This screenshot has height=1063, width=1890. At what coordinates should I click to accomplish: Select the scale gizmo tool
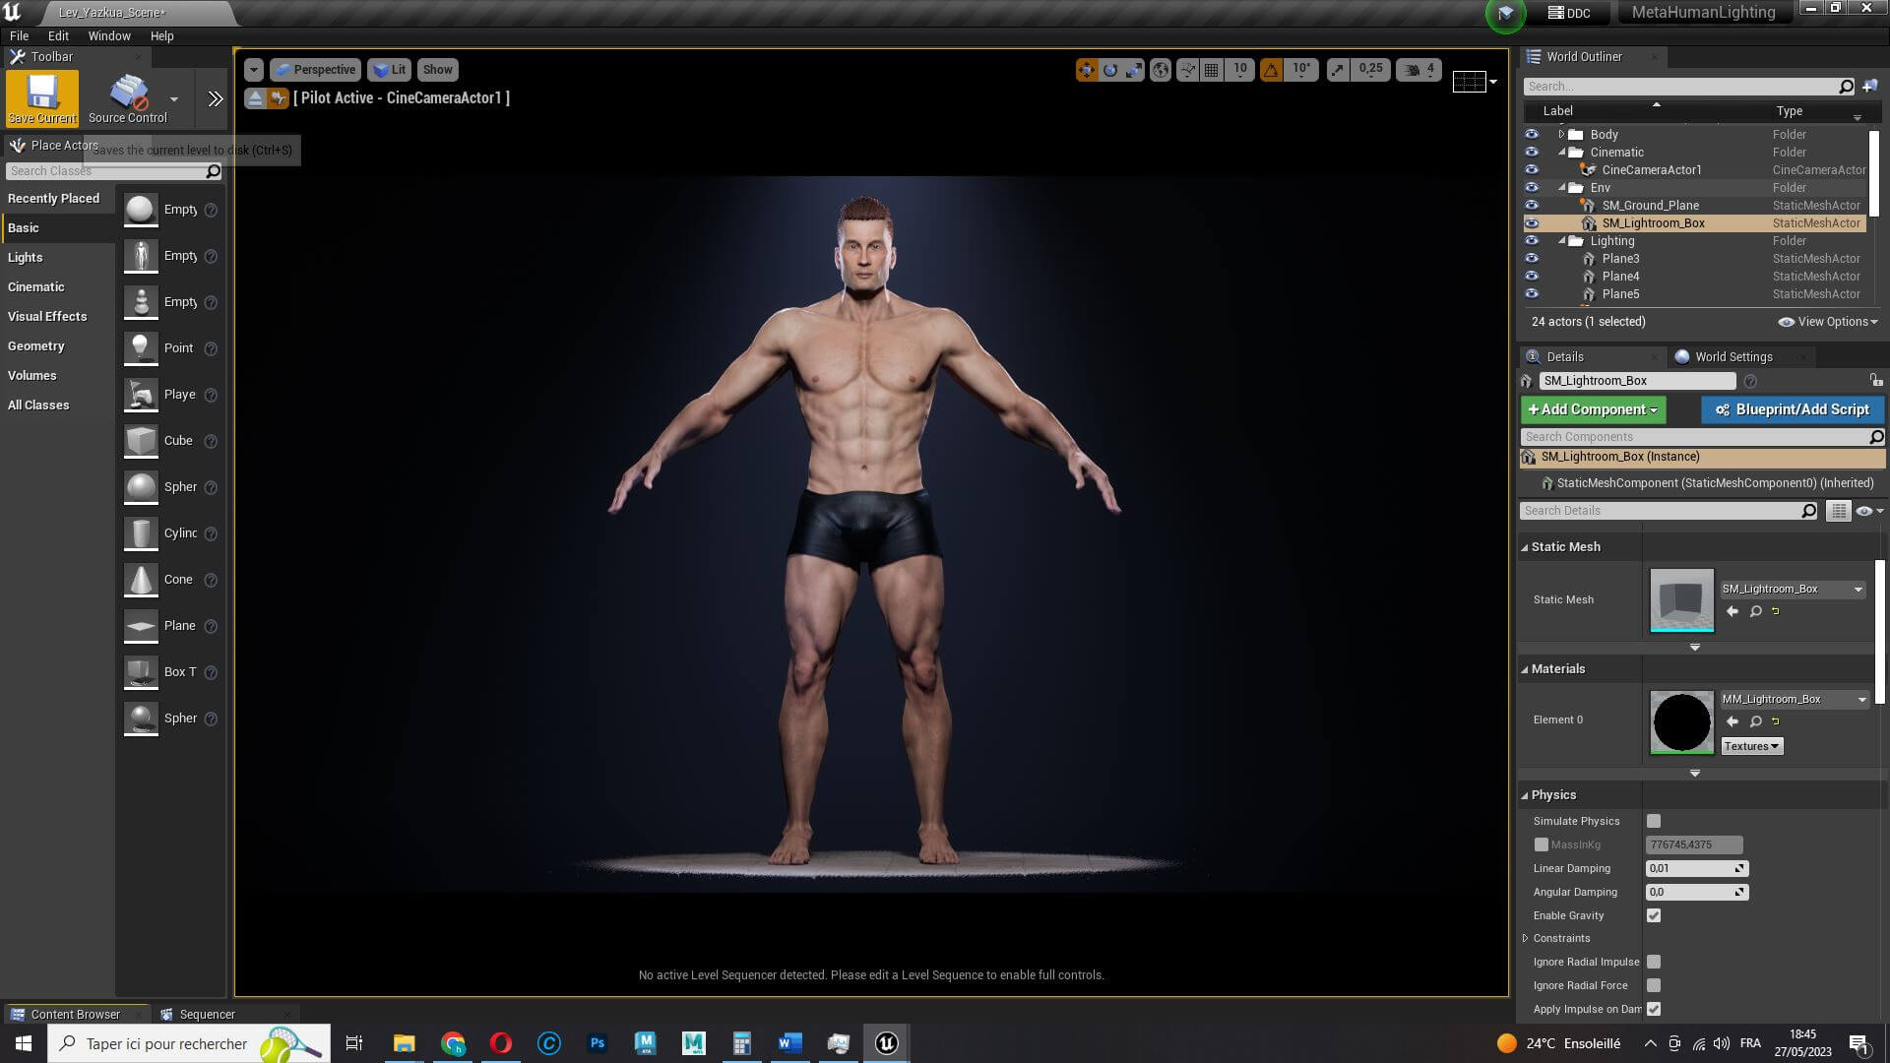coord(1134,70)
